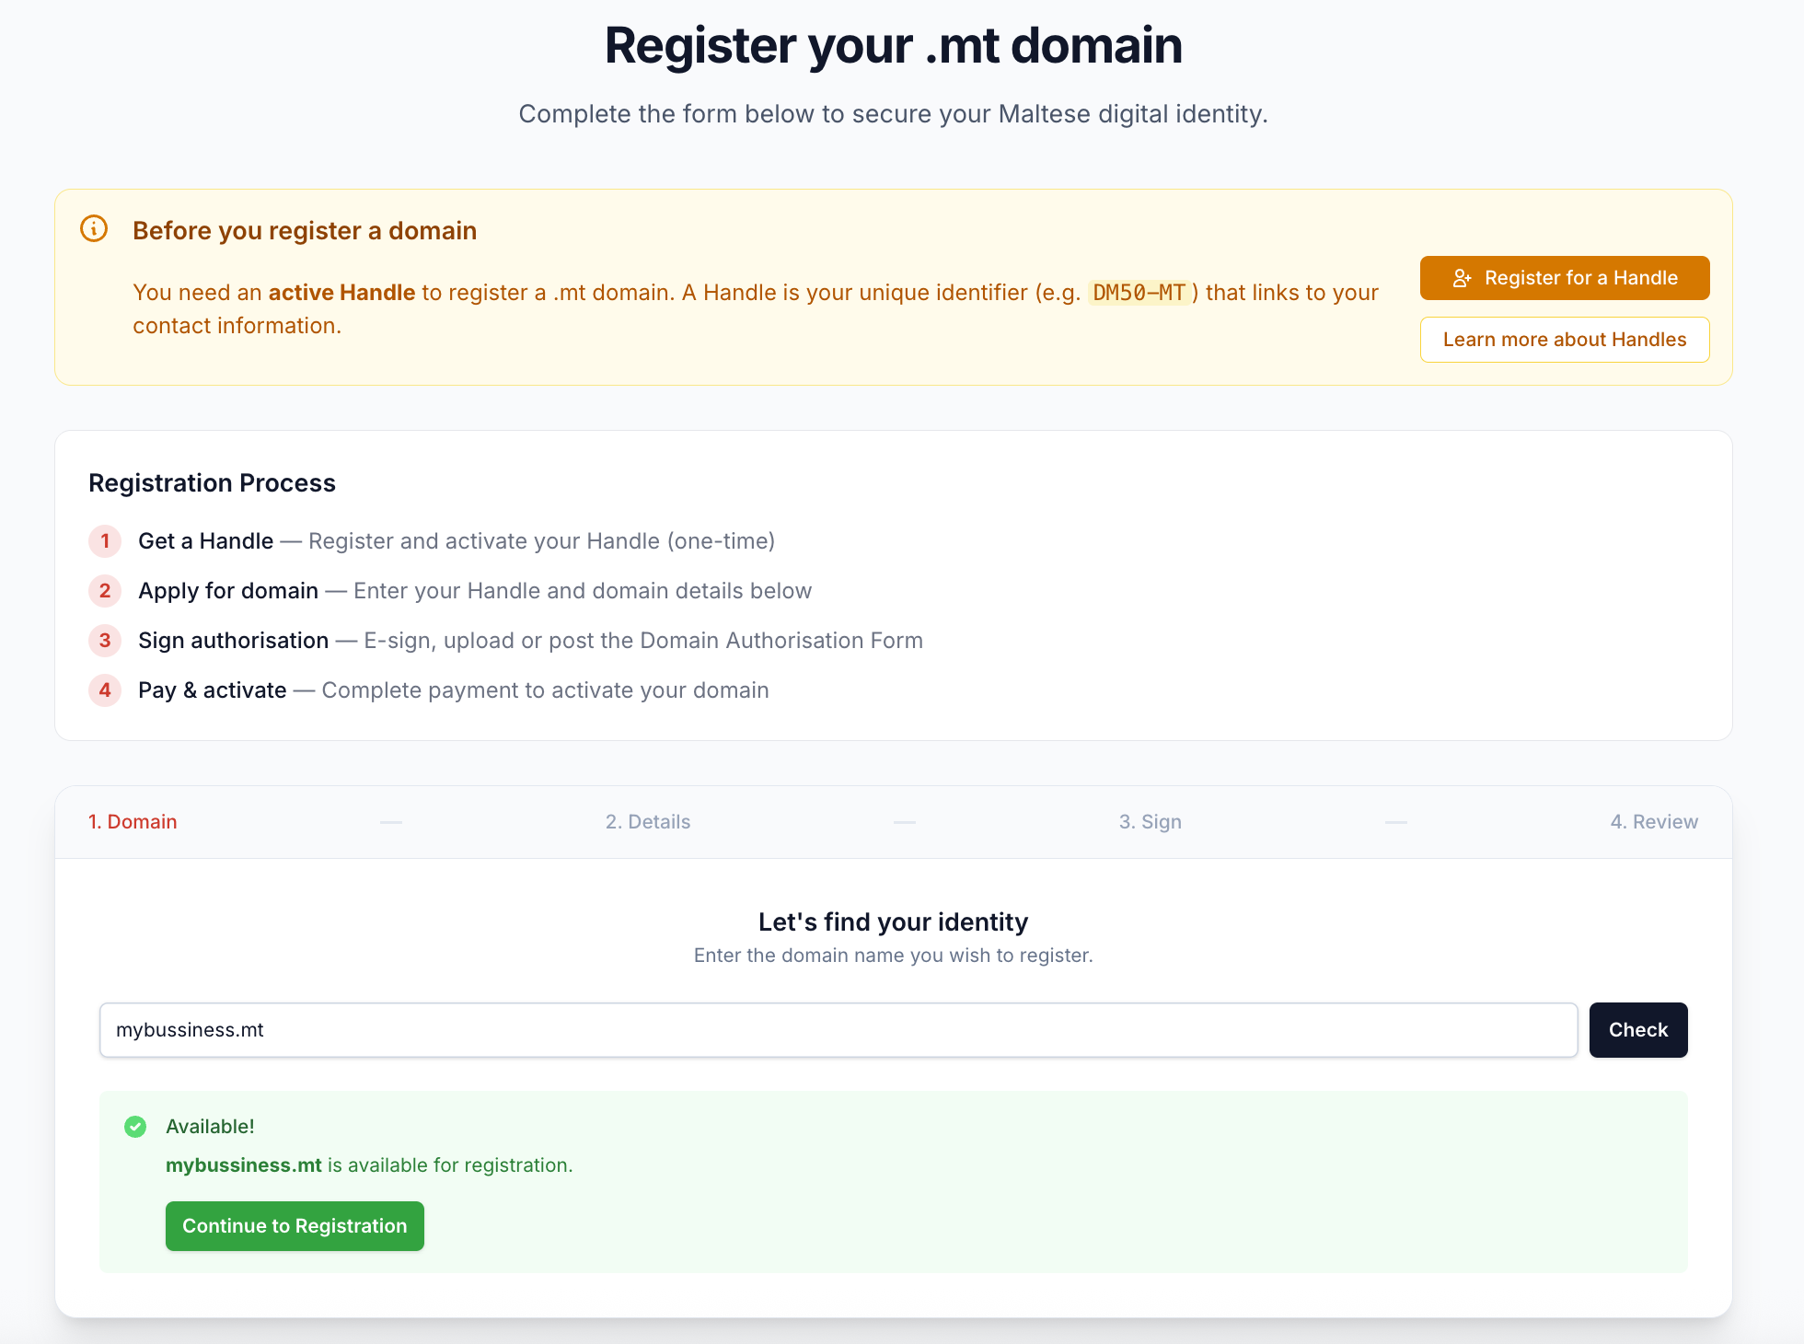The image size is (1804, 1344).
Task: Click the user-plus icon on Handle button
Action: coord(1462,278)
